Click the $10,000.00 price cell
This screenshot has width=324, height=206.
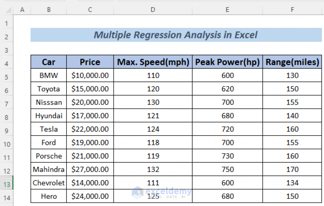[x=90, y=75]
